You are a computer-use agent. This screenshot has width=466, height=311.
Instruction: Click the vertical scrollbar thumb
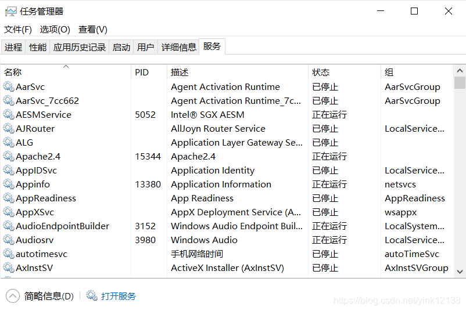tap(460, 82)
